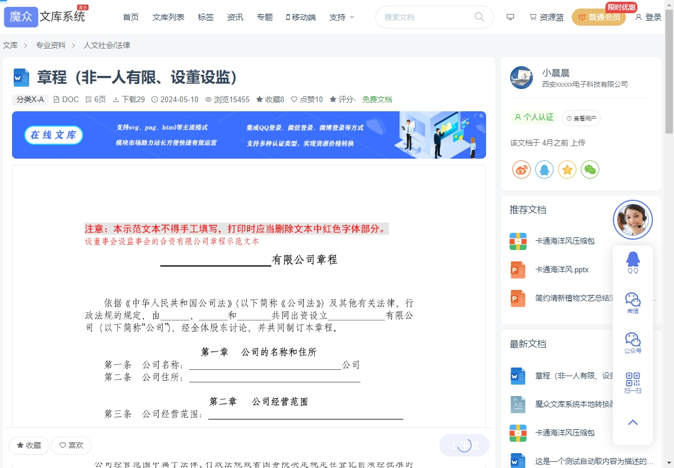674x468 pixels.
Task: Open the QQ contact in floating sidebar
Action: (x=633, y=262)
